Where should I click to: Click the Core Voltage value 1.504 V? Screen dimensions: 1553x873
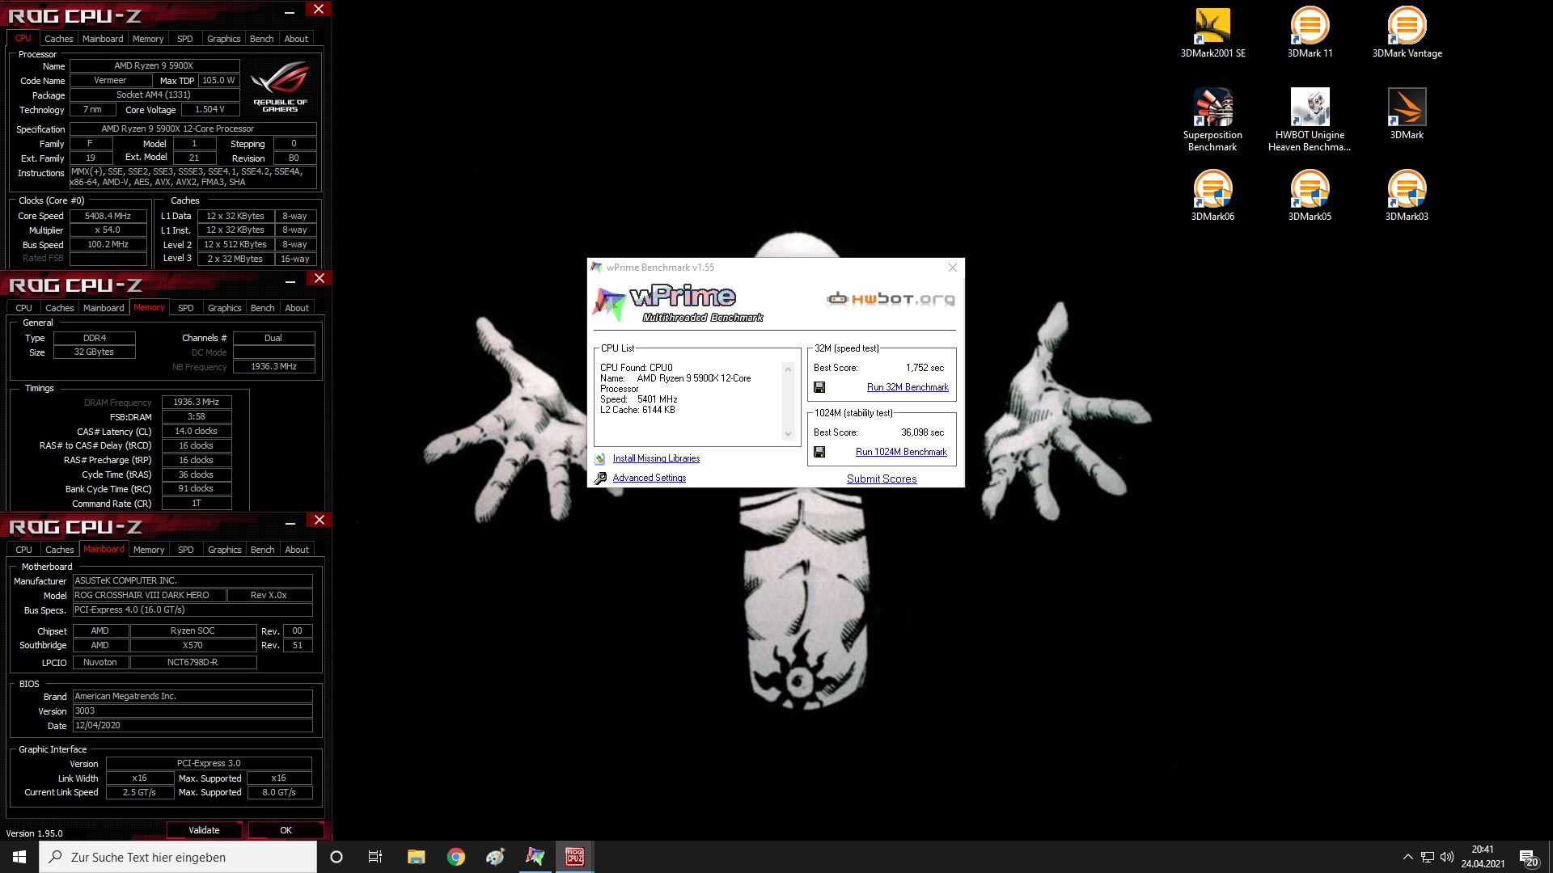point(209,110)
